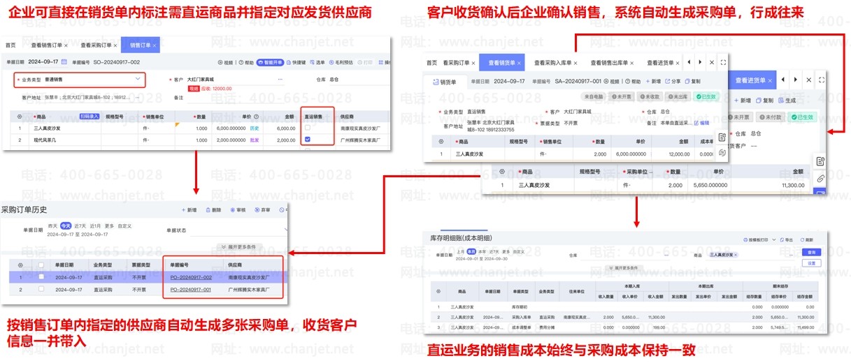Click 新增 in purchase order history toolbar
Viewport: 851px width, 363px height.
(189, 210)
